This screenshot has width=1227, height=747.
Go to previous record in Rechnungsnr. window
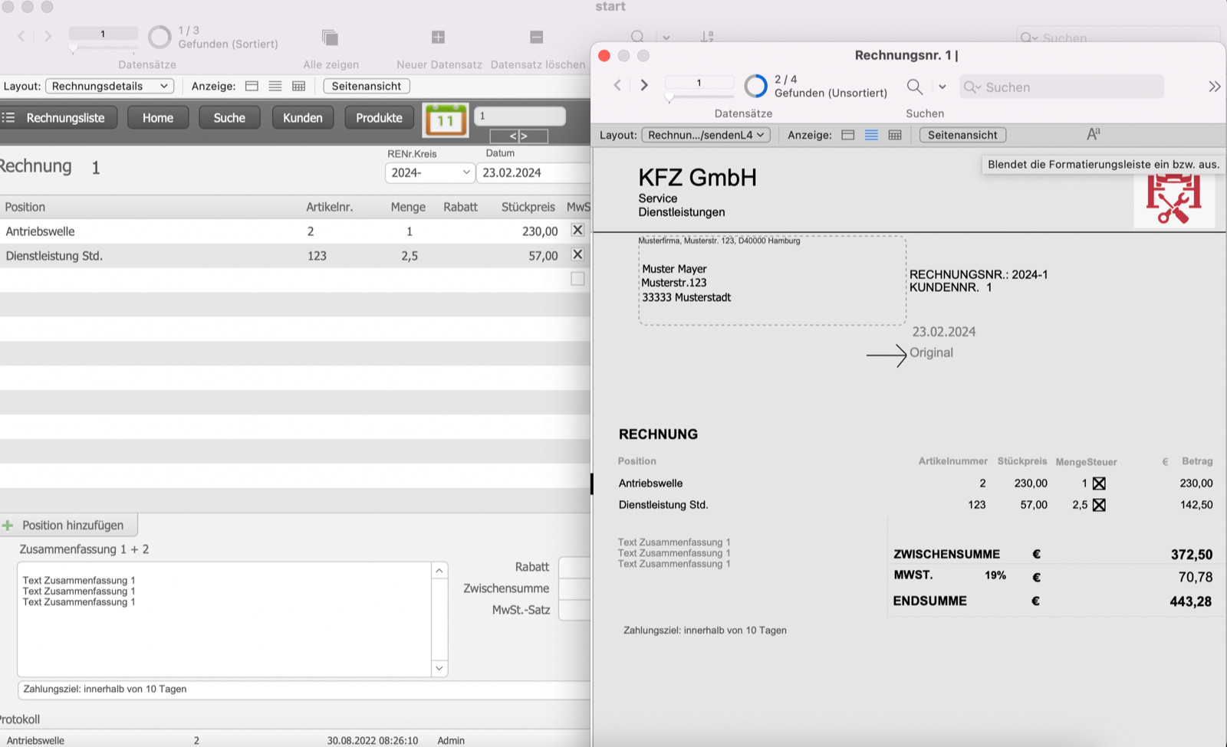click(x=617, y=85)
